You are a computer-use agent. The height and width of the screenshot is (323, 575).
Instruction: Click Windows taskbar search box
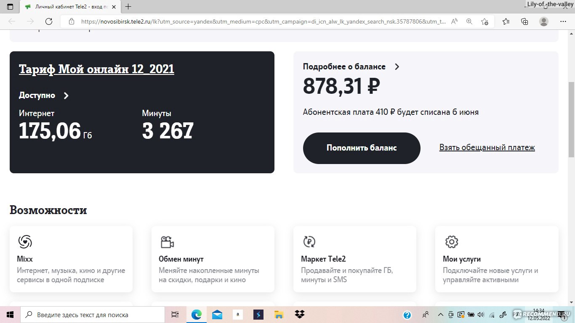pos(93,315)
